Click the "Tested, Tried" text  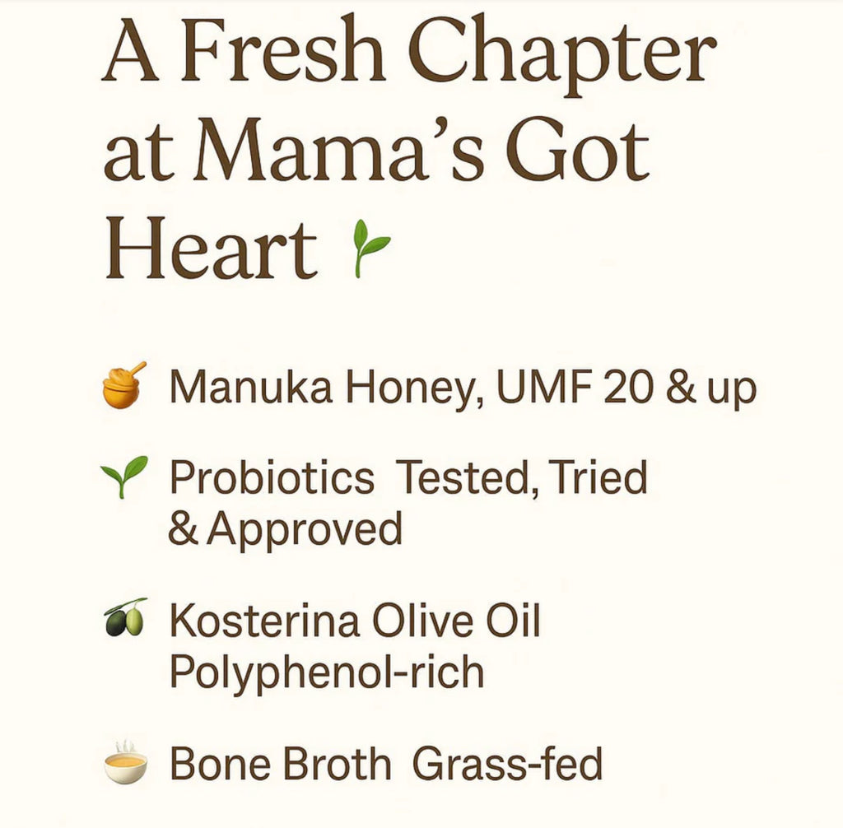(x=521, y=477)
